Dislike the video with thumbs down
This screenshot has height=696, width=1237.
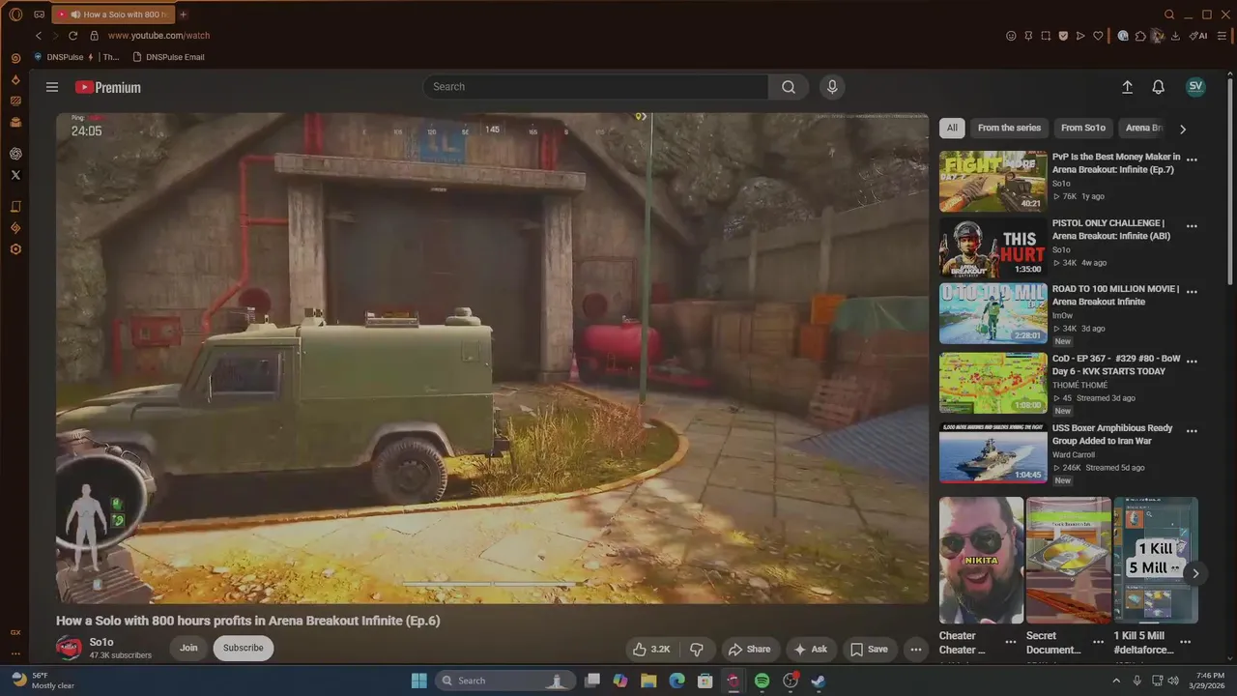pos(697,649)
